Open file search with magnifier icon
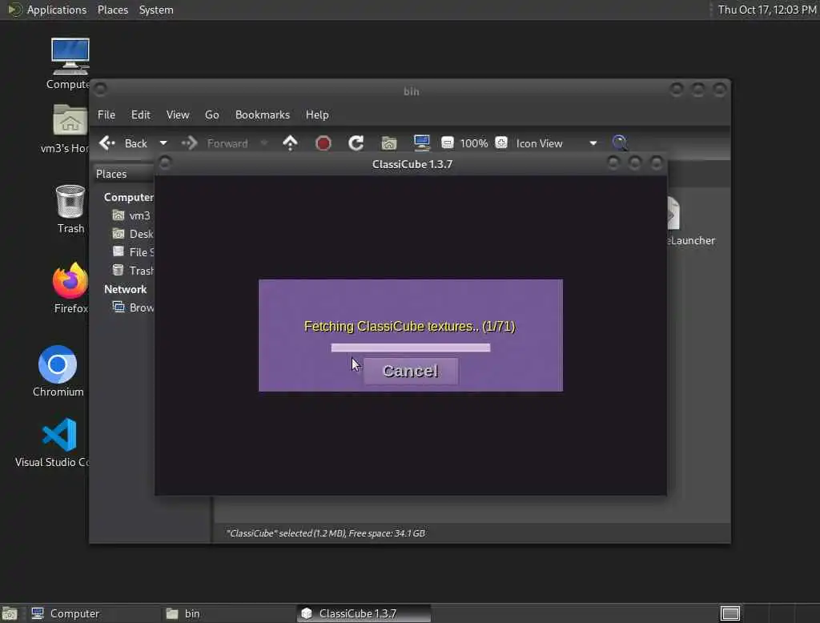 (x=620, y=143)
